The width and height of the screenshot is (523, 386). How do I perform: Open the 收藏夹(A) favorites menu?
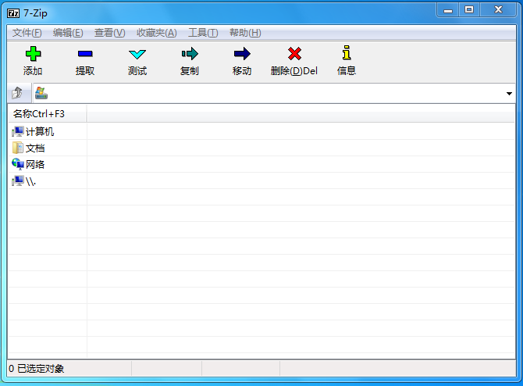click(x=156, y=33)
